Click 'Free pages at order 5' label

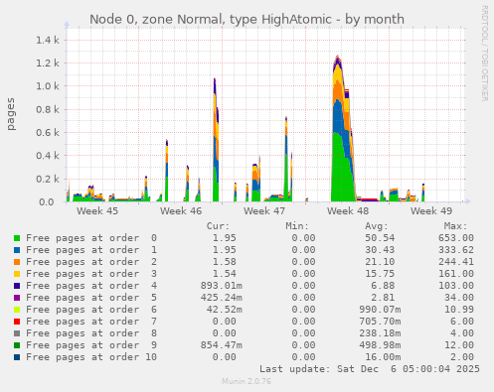point(91,298)
